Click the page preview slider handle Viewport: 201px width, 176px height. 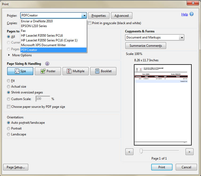point(141,151)
